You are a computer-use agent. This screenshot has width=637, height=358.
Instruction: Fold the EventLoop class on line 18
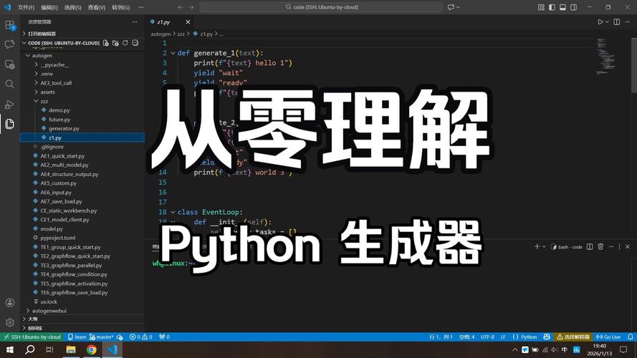click(x=173, y=212)
